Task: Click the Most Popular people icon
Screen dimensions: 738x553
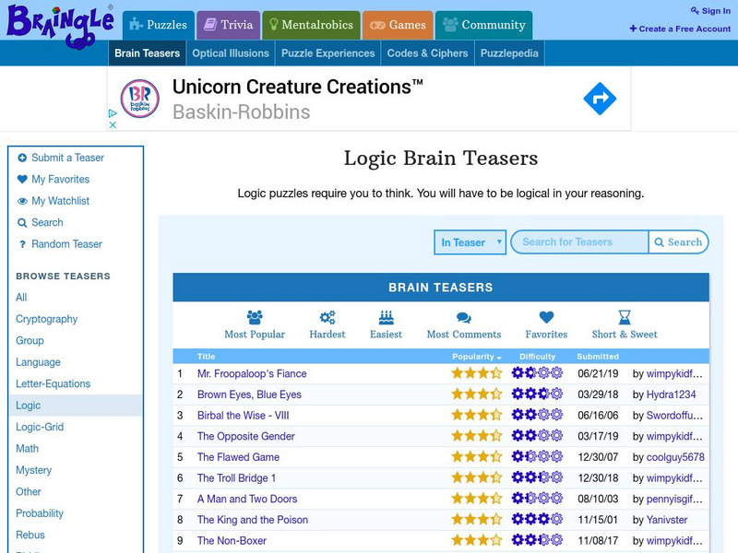Action: [x=255, y=317]
